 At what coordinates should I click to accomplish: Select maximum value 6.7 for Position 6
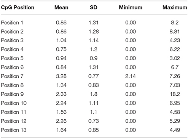click(x=175, y=67)
